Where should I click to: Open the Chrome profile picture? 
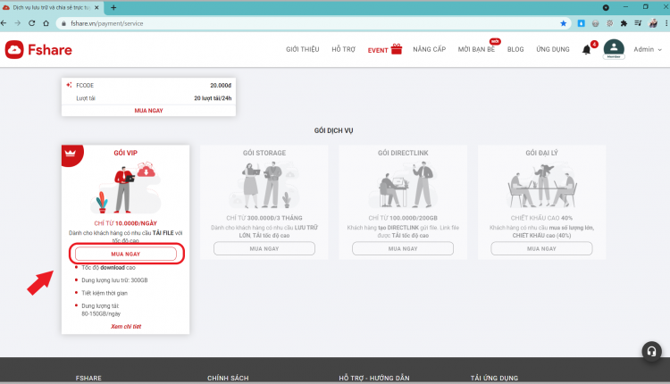(653, 23)
